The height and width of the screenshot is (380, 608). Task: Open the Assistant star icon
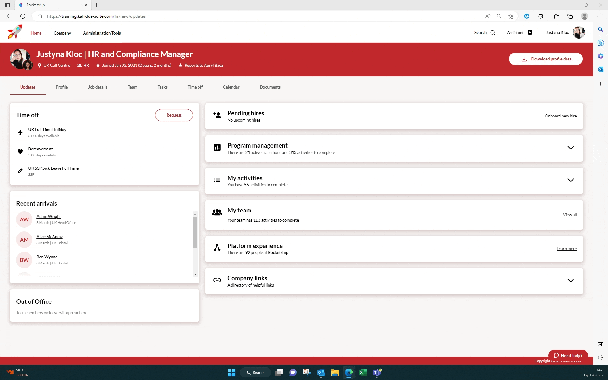point(530,33)
